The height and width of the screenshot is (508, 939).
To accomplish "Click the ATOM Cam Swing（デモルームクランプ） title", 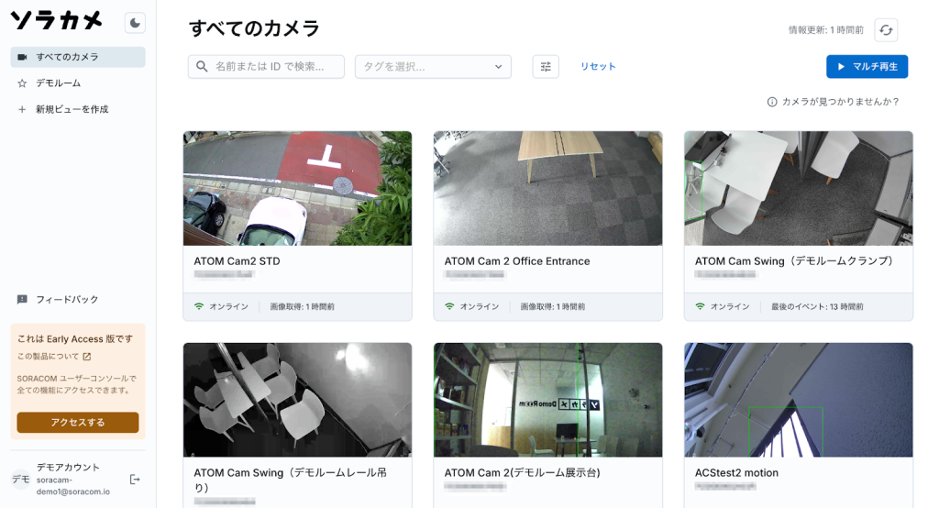I will [x=794, y=261].
